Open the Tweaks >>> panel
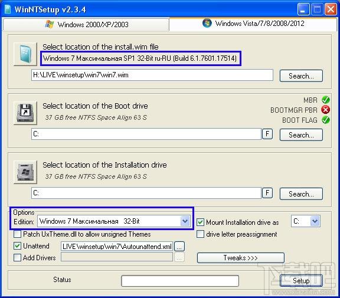Viewport: 340px width, 298px height. 240,258
